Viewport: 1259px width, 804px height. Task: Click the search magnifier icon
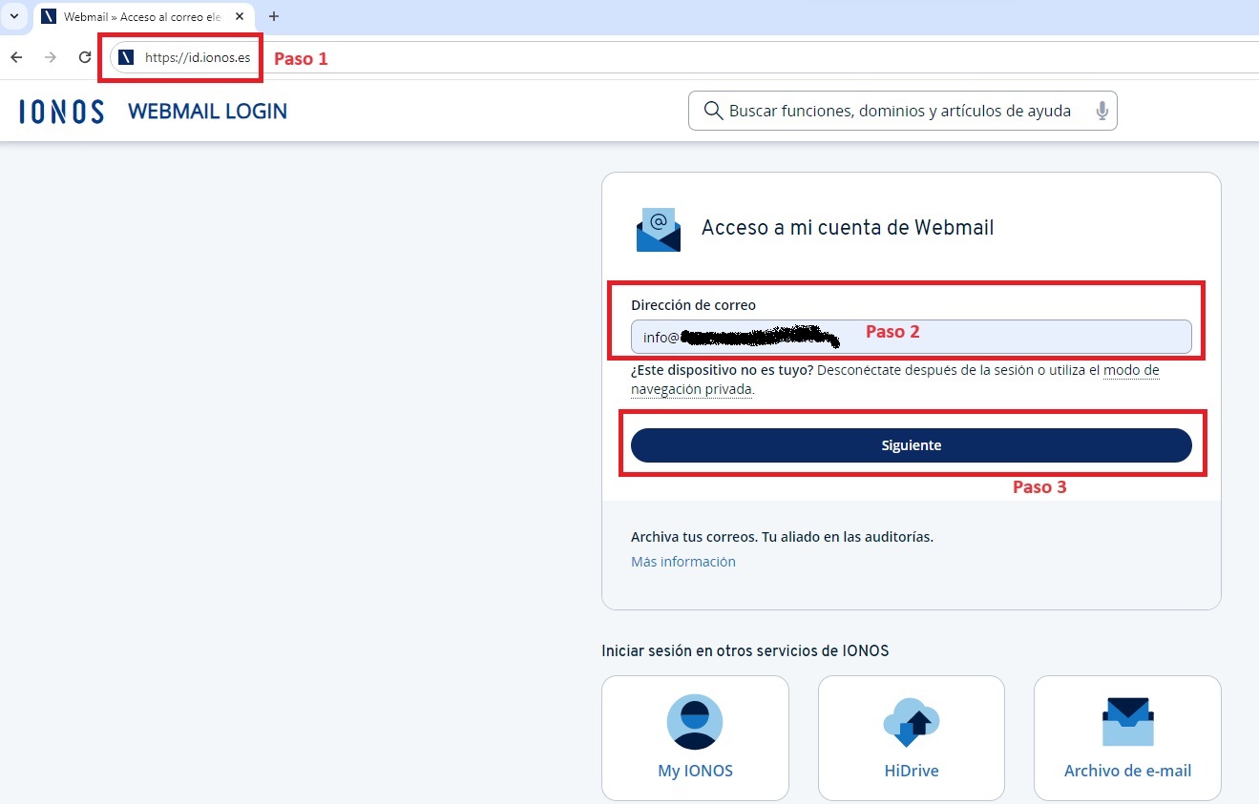pyautogui.click(x=713, y=111)
